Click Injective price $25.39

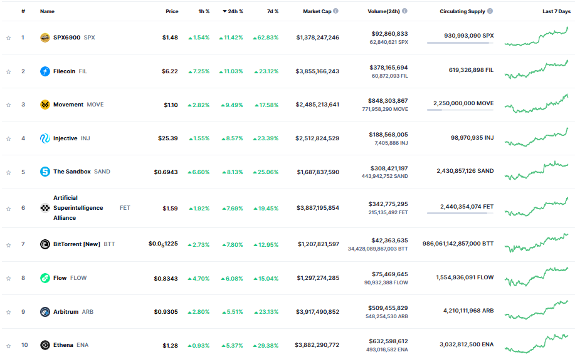(x=168, y=138)
